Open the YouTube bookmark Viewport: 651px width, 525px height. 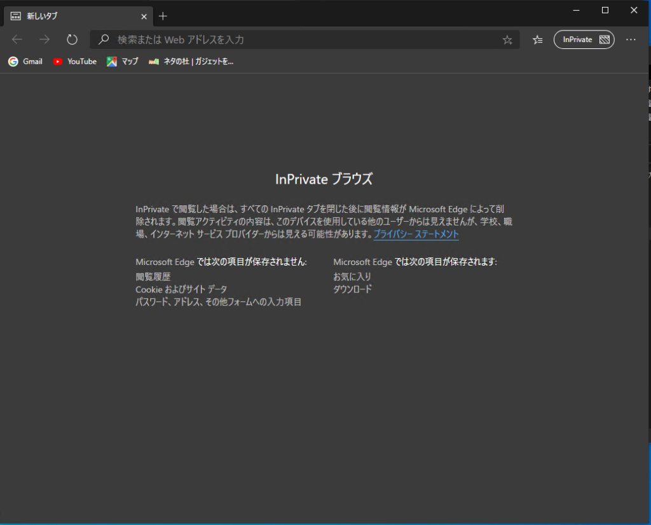[x=75, y=62]
